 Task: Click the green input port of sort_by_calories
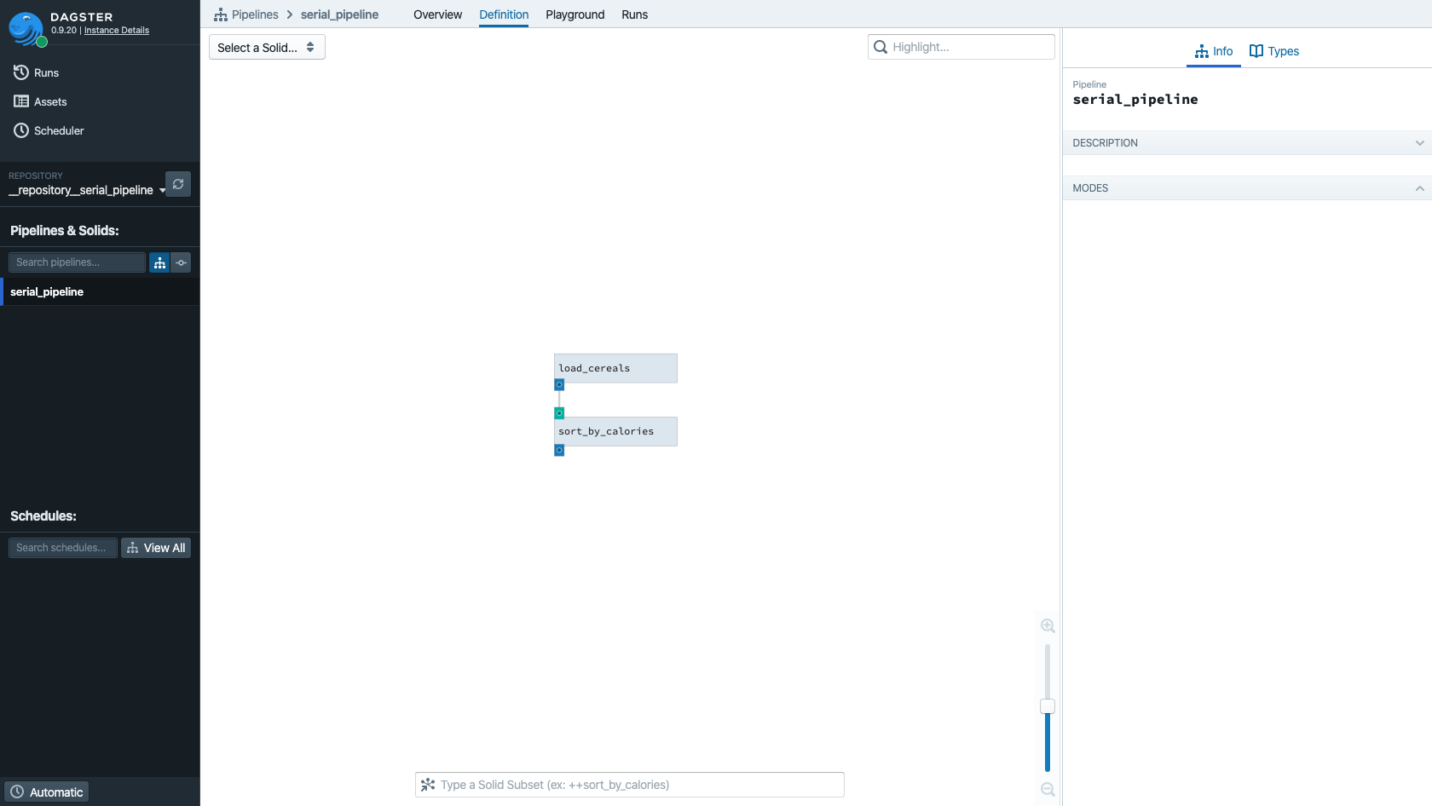tap(559, 413)
